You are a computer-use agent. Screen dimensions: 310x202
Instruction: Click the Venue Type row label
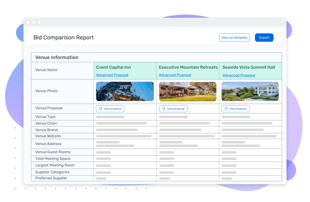point(45,117)
